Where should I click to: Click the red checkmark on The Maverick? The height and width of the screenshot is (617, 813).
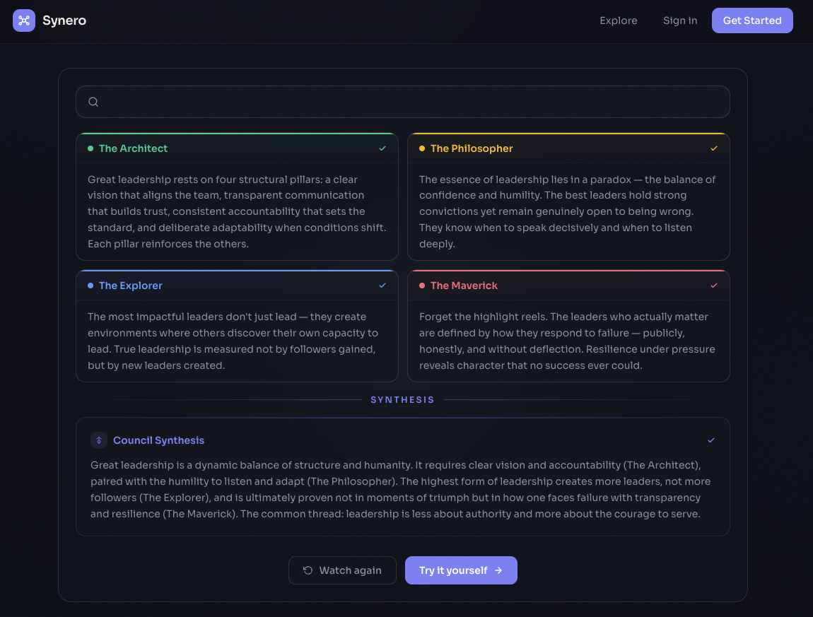tap(714, 286)
